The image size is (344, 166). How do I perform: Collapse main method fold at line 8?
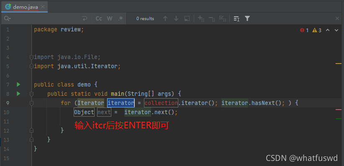click(31, 94)
